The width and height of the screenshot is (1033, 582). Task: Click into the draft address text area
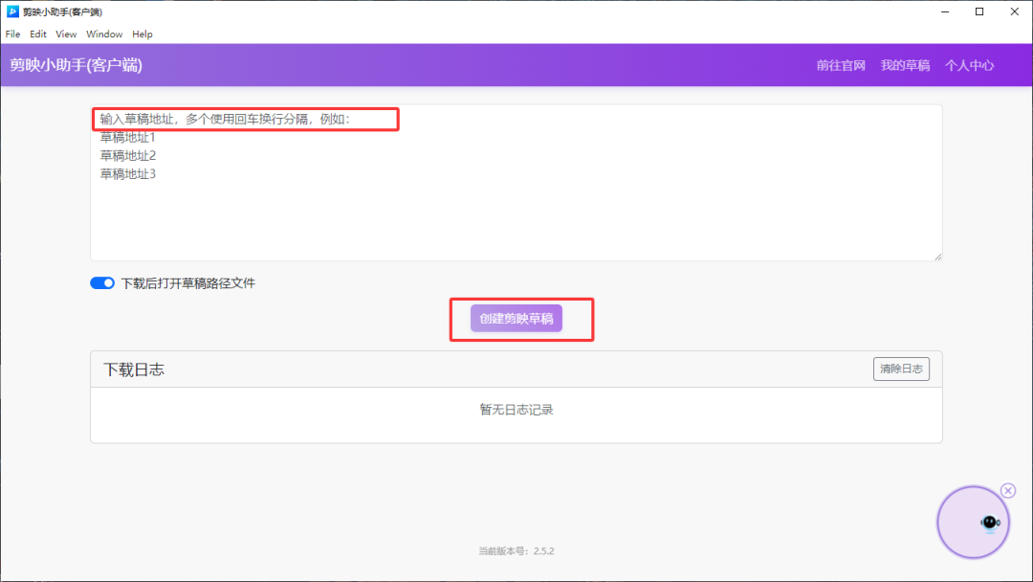pyautogui.click(x=516, y=183)
